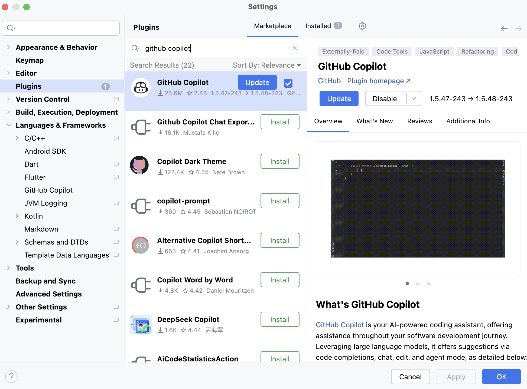Open the plugins settings gear menu
527x389 pixels.
pos(362,26)
